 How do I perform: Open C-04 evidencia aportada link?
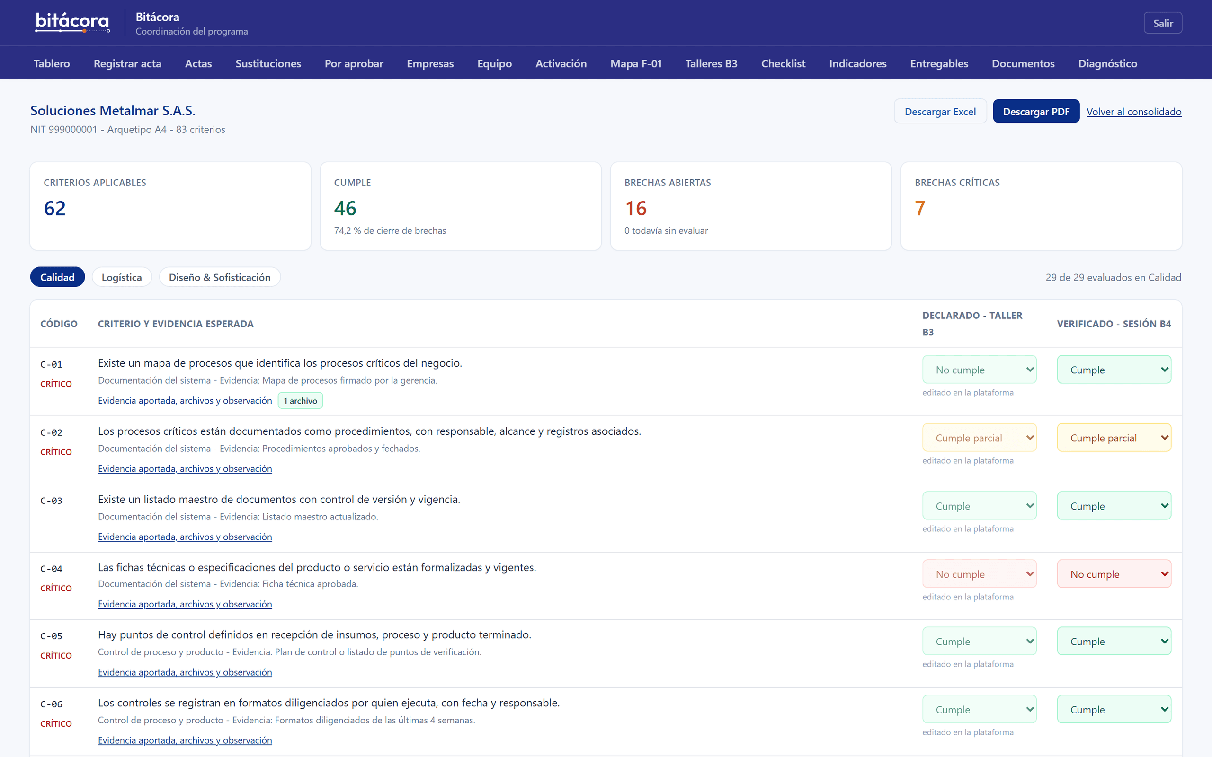[x=185, y=604]
